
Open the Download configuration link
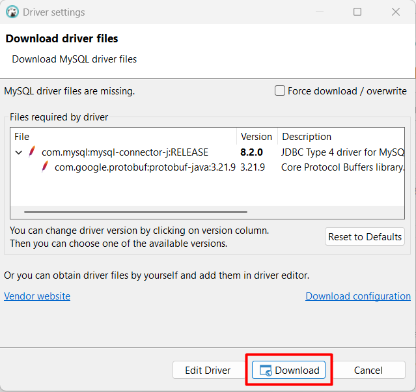coord(357,296)
